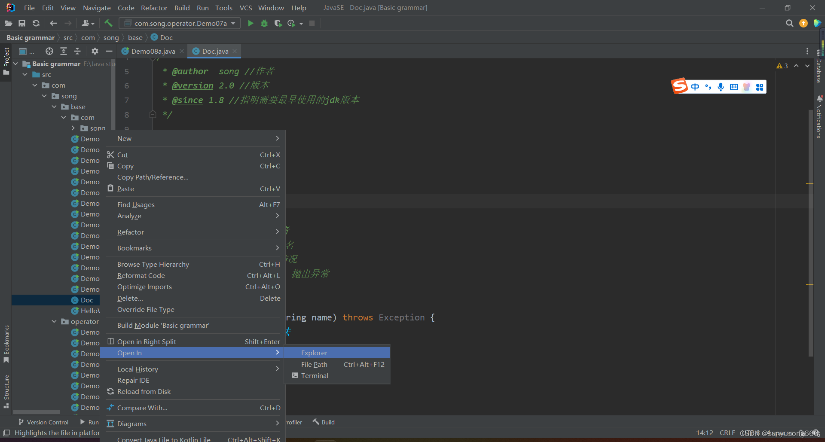Open the profiler run options dropdown arrow
The image size is (825, 442).
tap(301, 24)
